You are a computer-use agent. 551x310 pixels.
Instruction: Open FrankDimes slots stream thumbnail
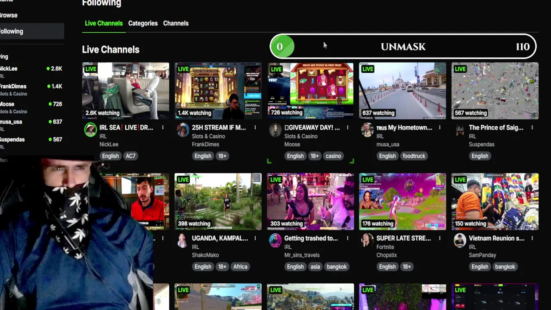[218, 90]
